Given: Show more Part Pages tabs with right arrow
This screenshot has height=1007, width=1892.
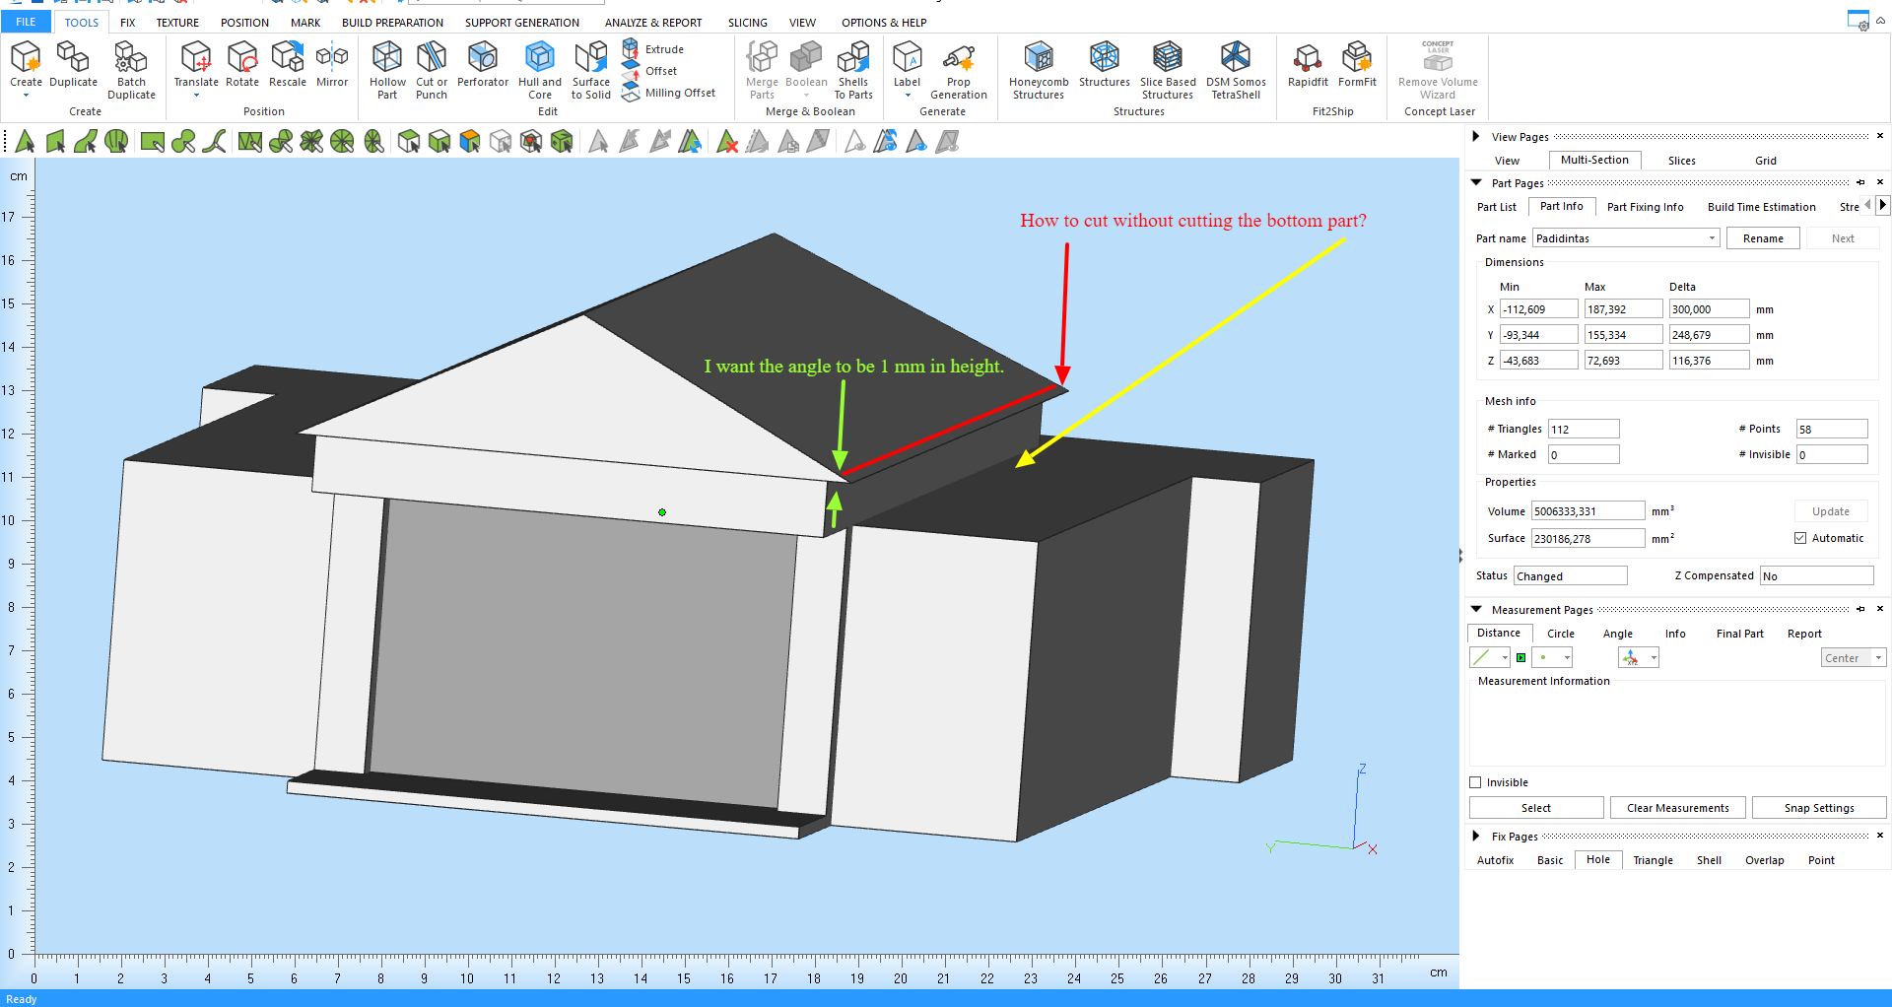Looking at the screenshot, I should [x=1883, y=205].
